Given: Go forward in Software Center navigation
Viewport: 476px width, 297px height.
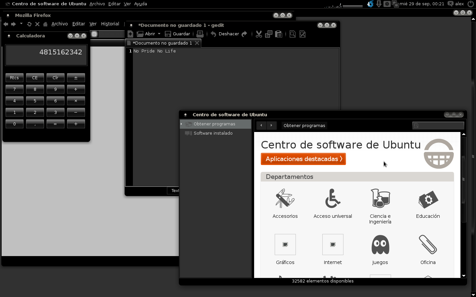Looking at the screenshot, I should tap(271, 125).
